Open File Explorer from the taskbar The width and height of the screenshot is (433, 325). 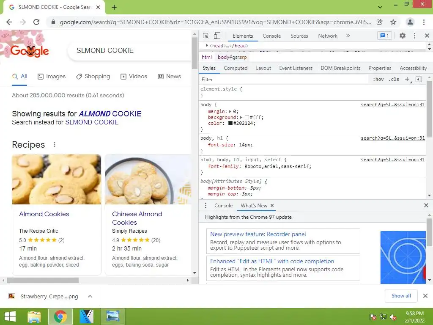pos(34,317)
